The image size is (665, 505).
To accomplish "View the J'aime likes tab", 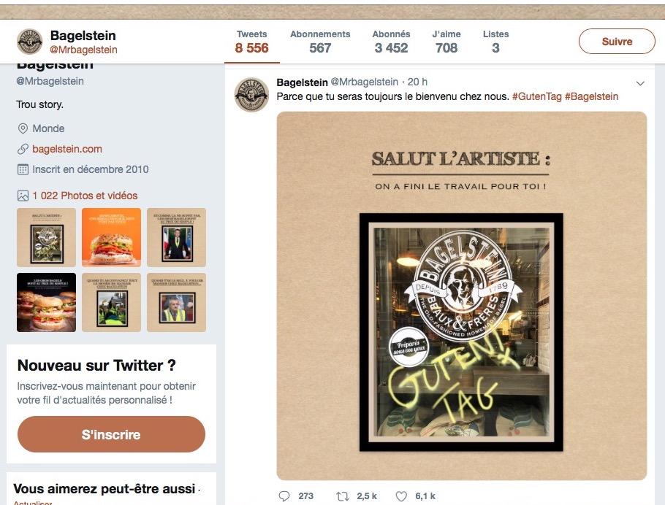I will point(446,42).
